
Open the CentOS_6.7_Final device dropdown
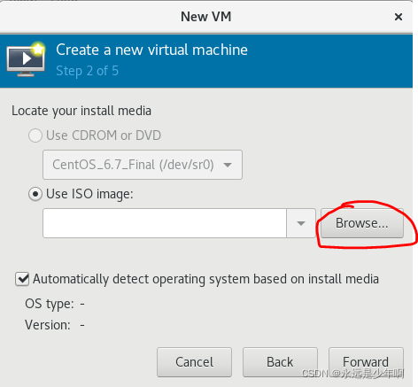[x=143, y=165]
